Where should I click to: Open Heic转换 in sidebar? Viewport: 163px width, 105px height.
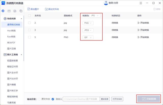[x=11, y=31]
